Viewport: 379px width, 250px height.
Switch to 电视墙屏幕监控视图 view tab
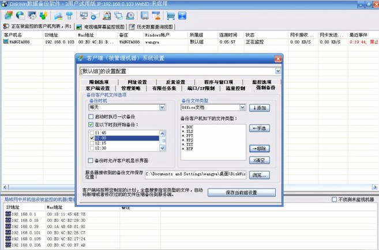pyautogui.click(x=101, y=26)
